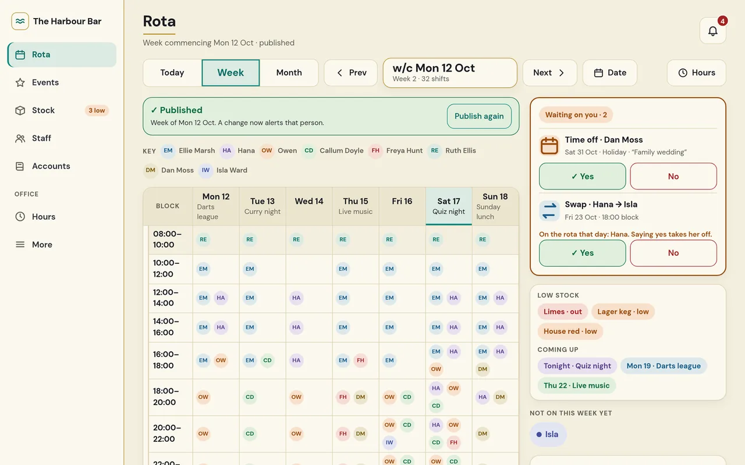Open Events from the sidebar

62,83
